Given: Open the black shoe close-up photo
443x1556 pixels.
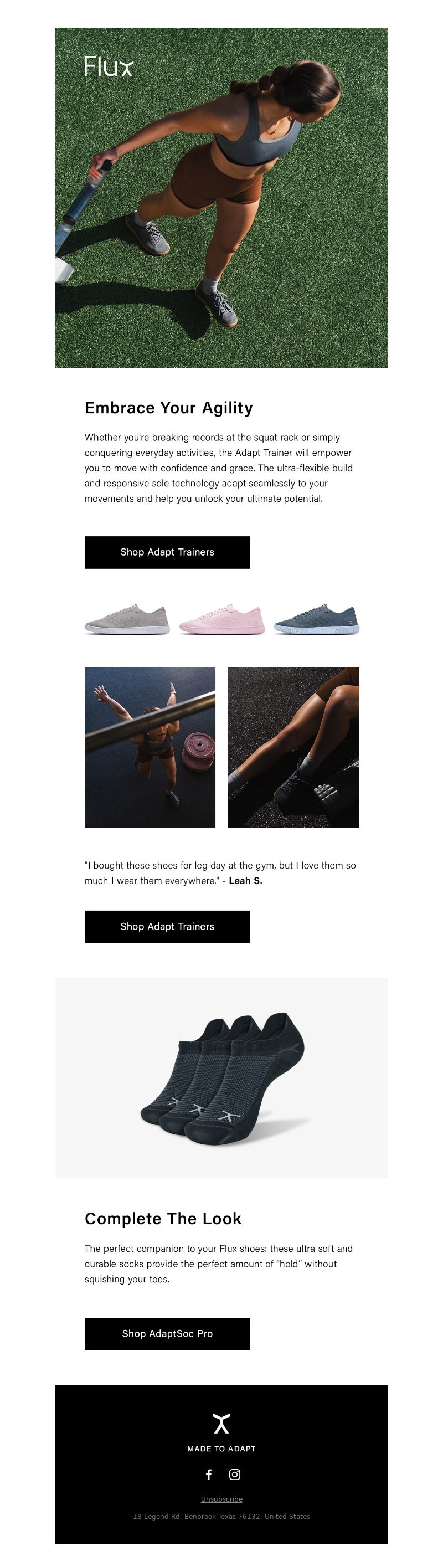Looking at the screenshot, I should [293, 747].
